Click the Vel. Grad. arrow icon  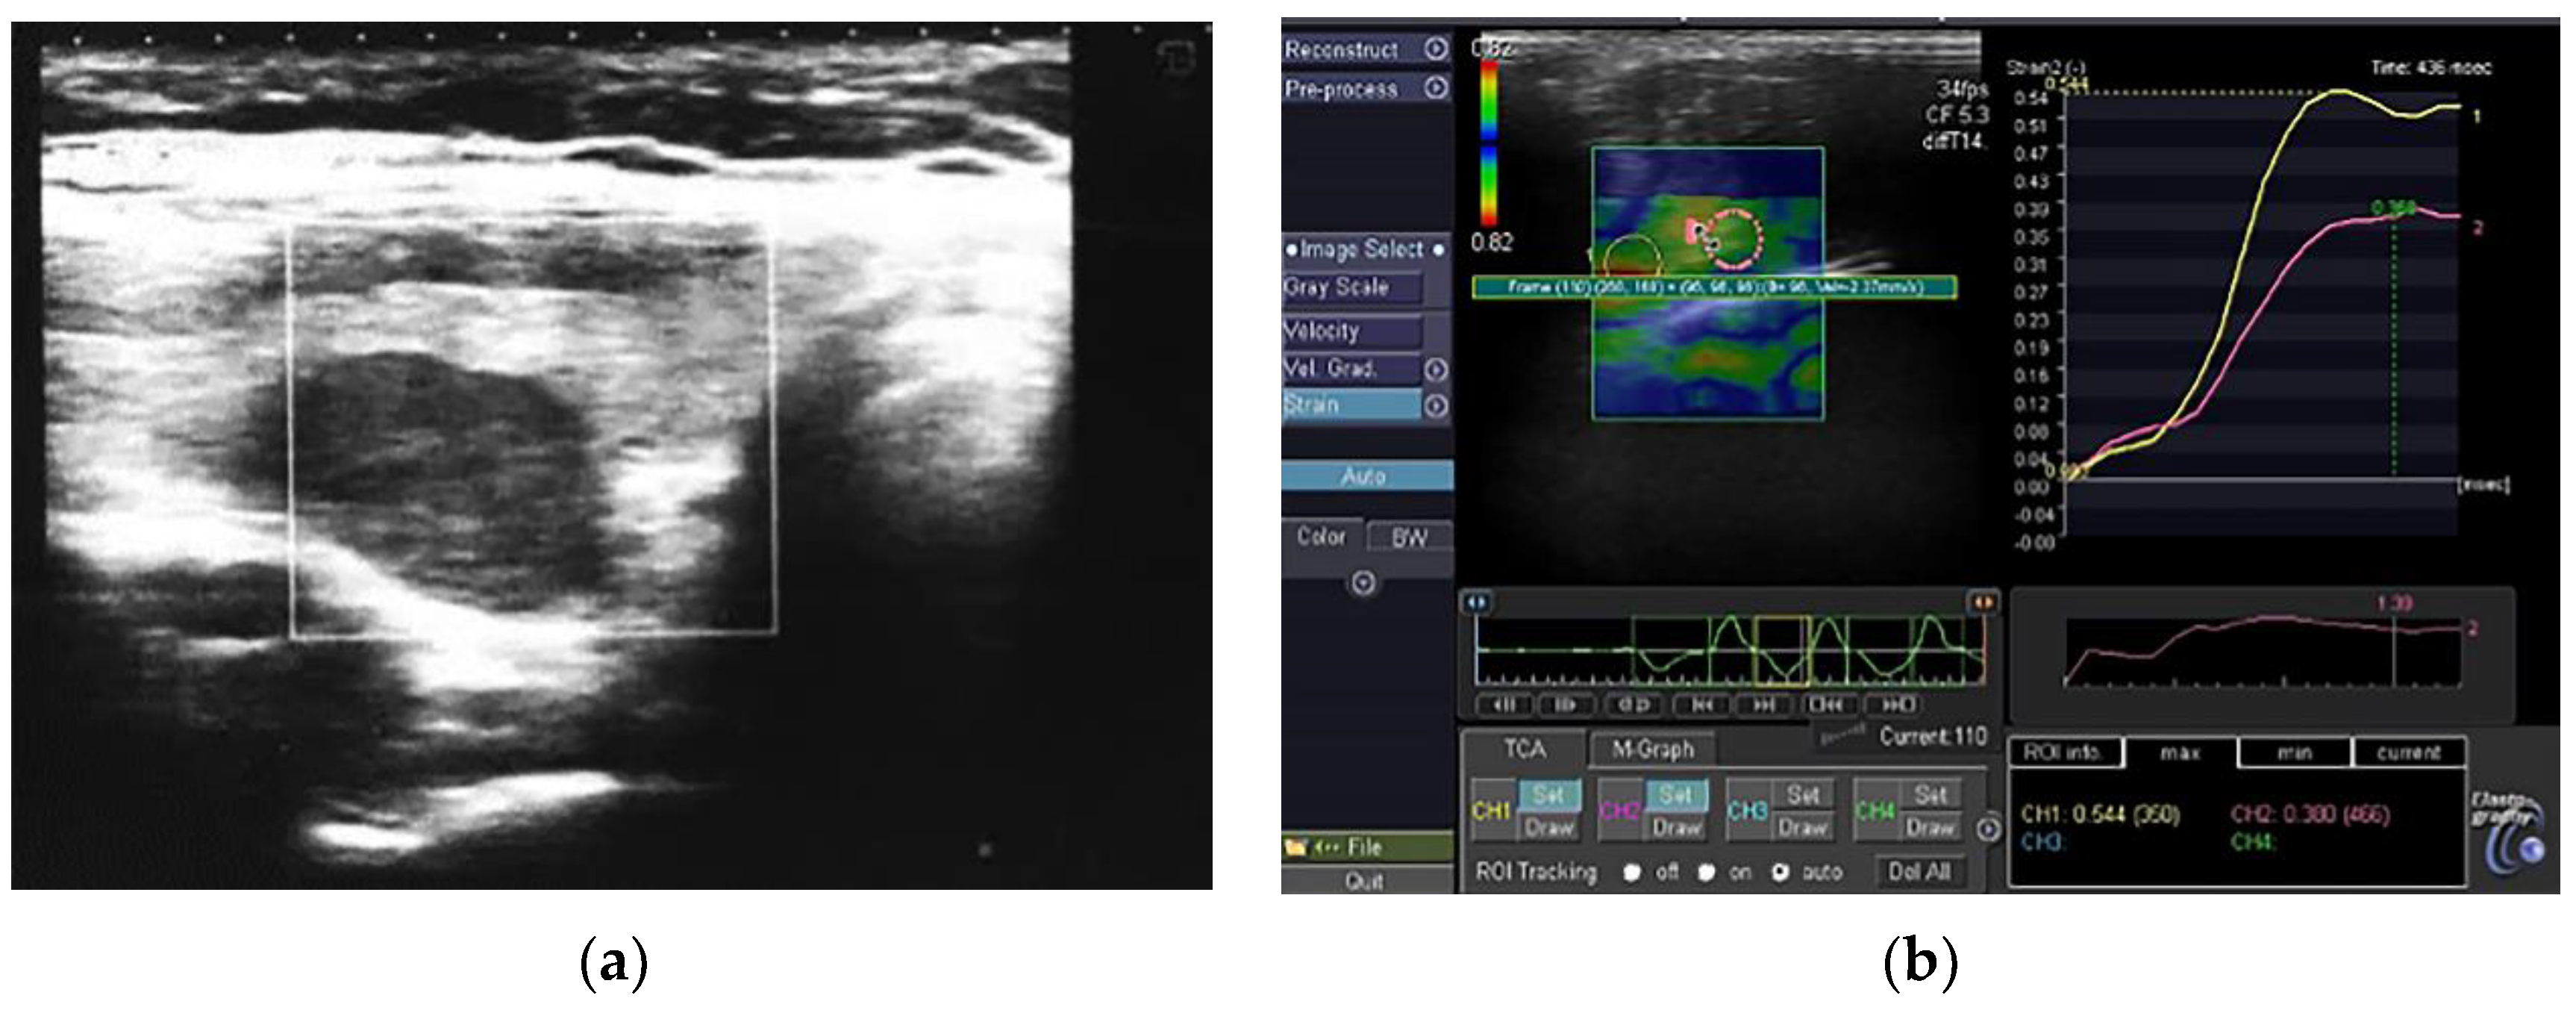pyautogui.click(x=1436, y=370)
